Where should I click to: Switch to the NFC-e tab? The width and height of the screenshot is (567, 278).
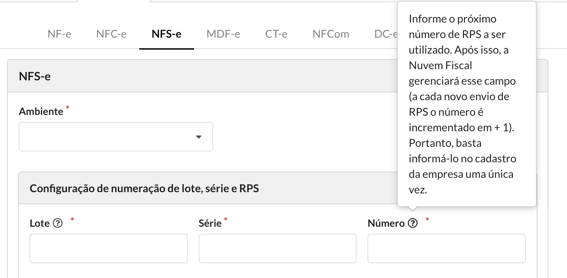tap(111, 34)
